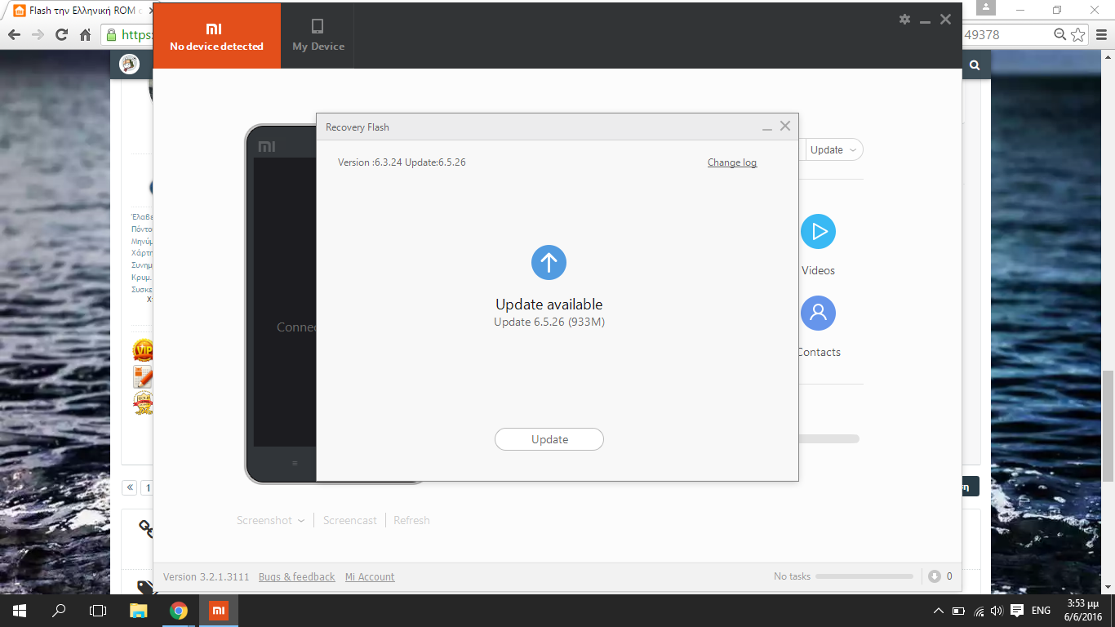This screenshot has width=1115, height=627.
Task: Click the Version :6.3.24 Update:6.5.26 text
Action: (x=402, y=162)
